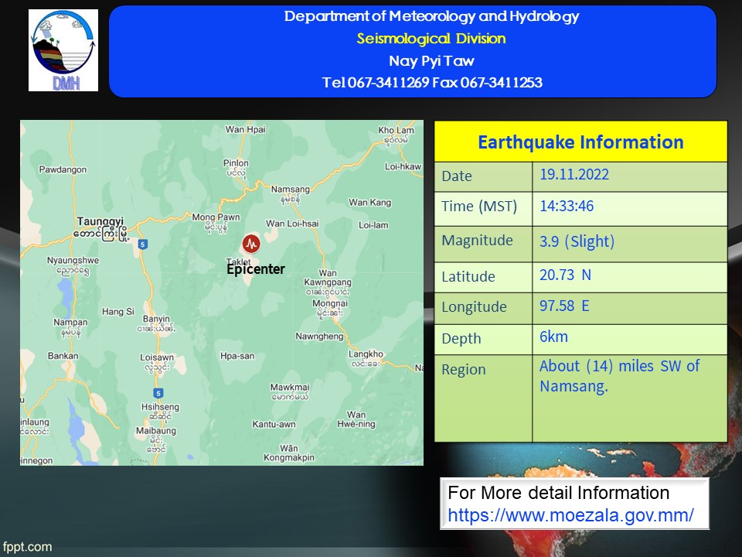Viewport: 742px width, 557px height.
Task: Click the Hang Si map label
Action: pyautogui.click(x=118, y=312)
